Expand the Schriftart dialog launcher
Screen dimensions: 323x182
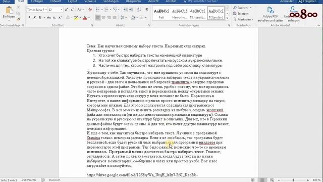(92, 25)
